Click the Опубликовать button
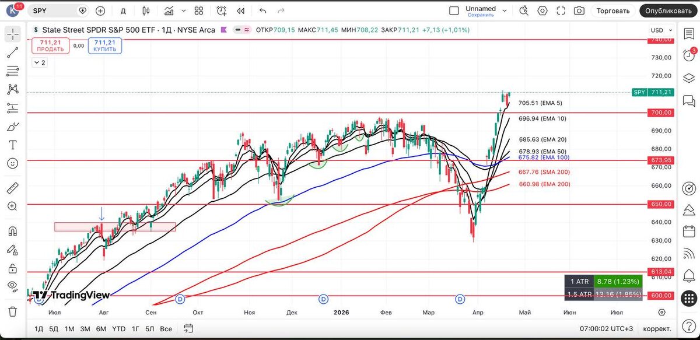 (x=668, y=10)
